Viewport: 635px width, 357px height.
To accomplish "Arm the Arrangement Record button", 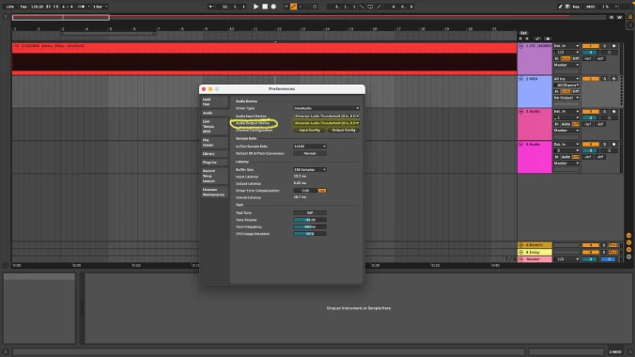I will 273,7.
